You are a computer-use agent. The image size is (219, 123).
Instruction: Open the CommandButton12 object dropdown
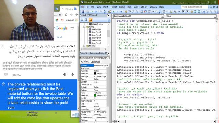(162, 16)
